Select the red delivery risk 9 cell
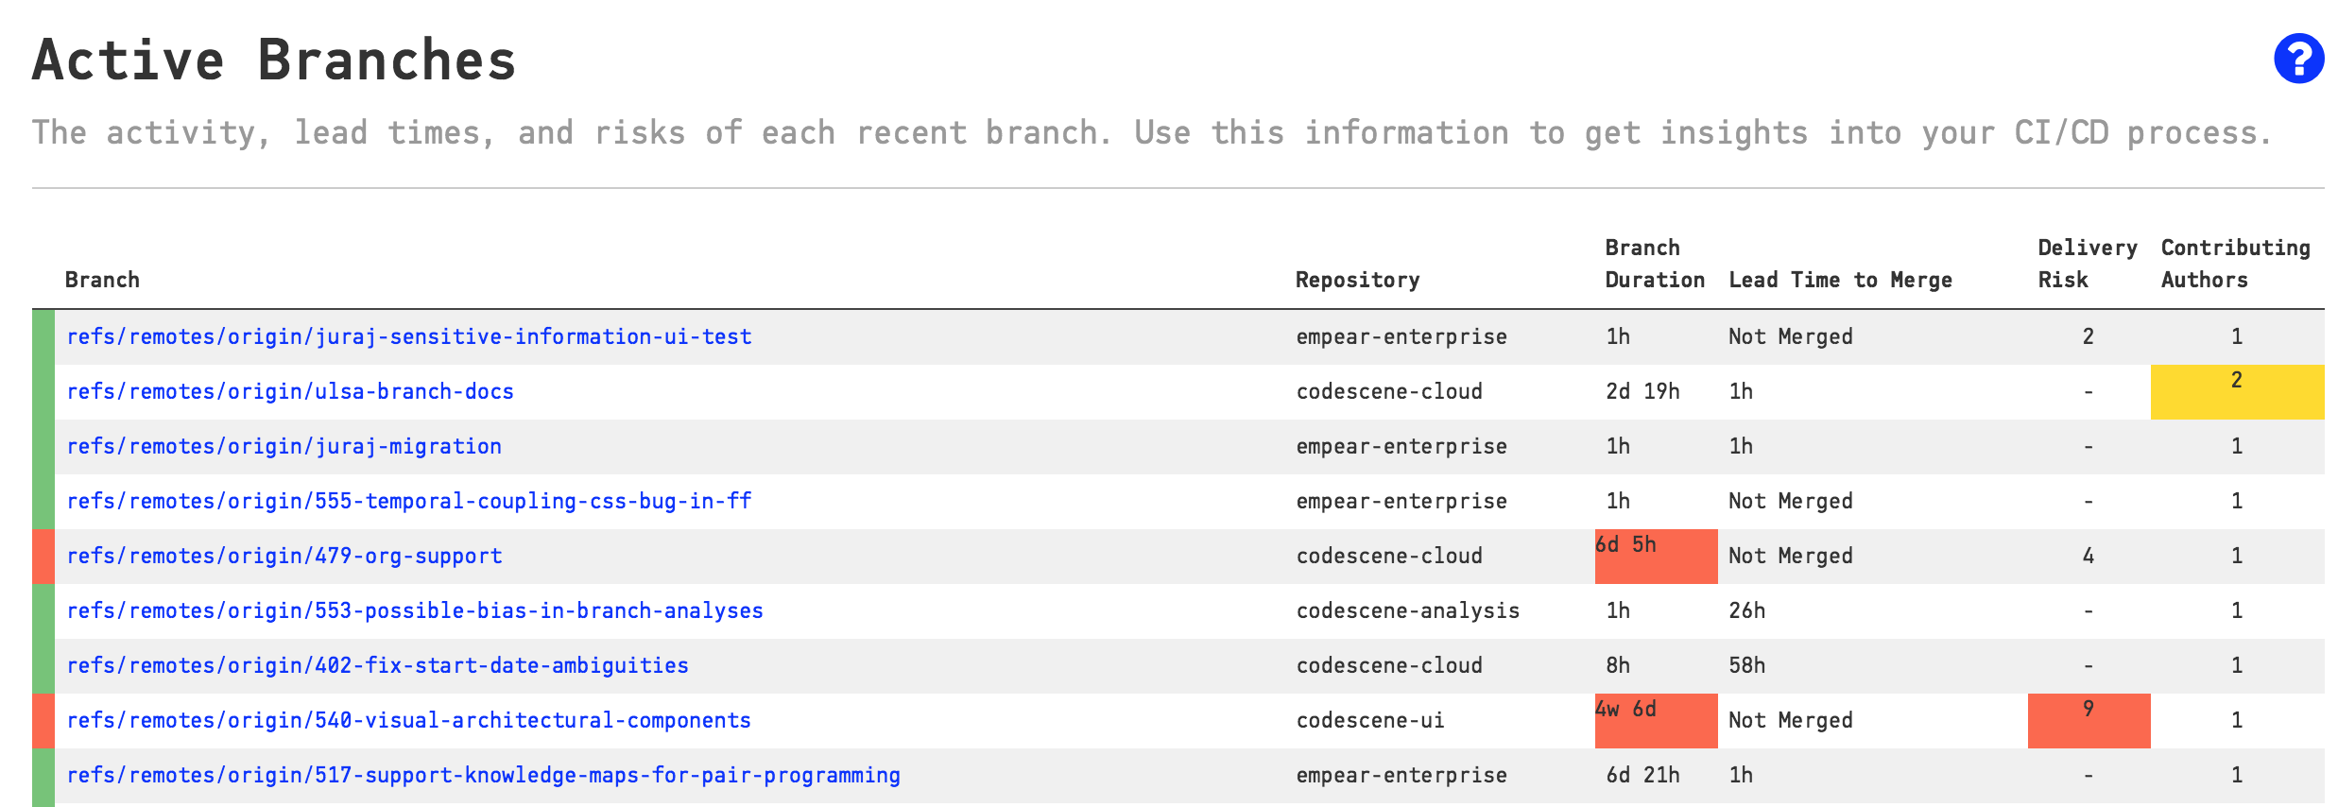2338x807 pixels. point(2089,720)
